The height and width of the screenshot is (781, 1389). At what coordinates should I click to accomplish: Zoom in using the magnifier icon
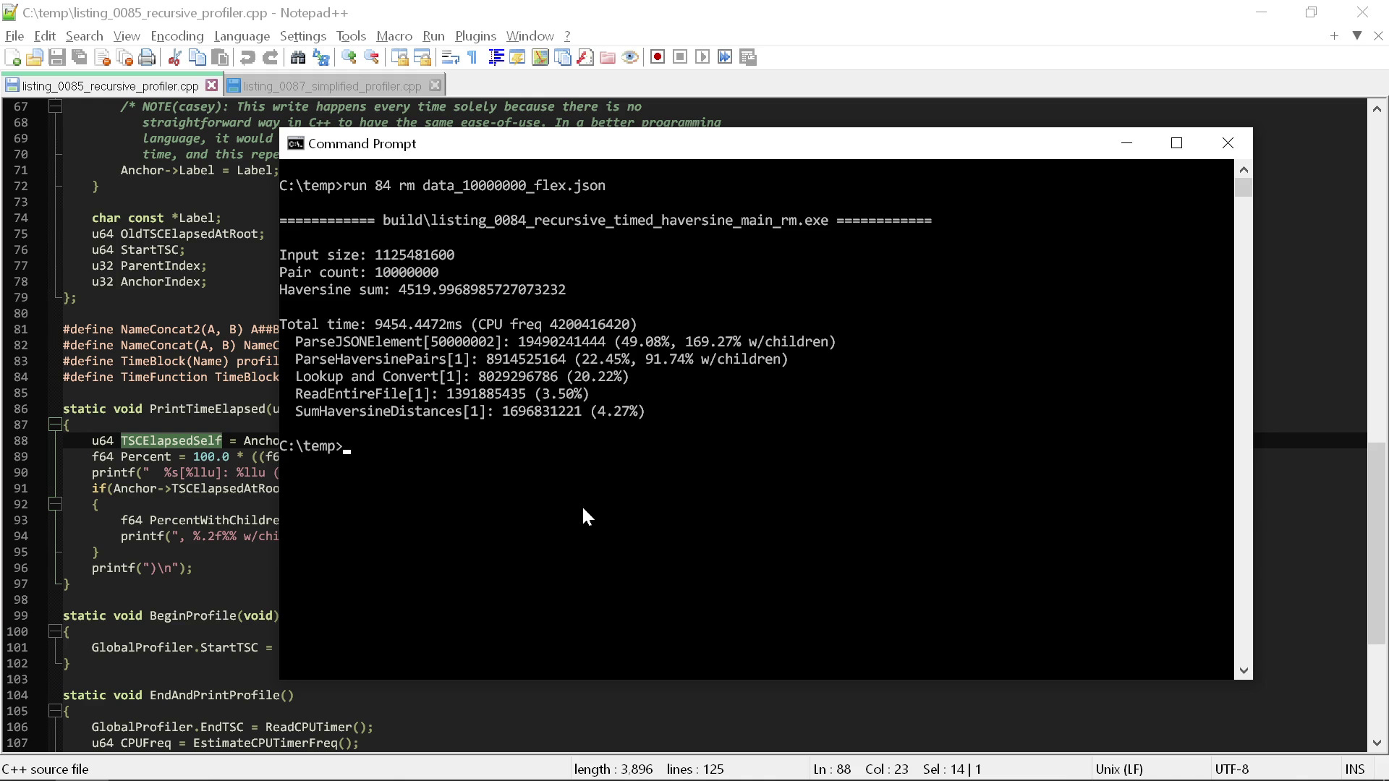(349, 56)
